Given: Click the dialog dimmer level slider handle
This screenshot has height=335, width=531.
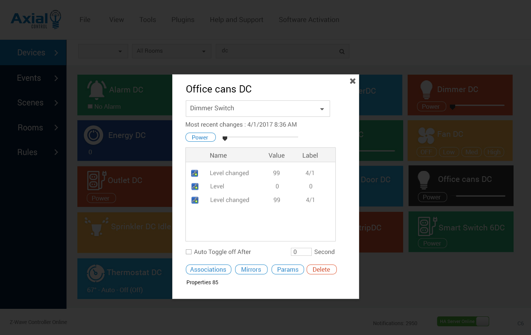Looking at the screenshot, I should [x=225, y=139].
